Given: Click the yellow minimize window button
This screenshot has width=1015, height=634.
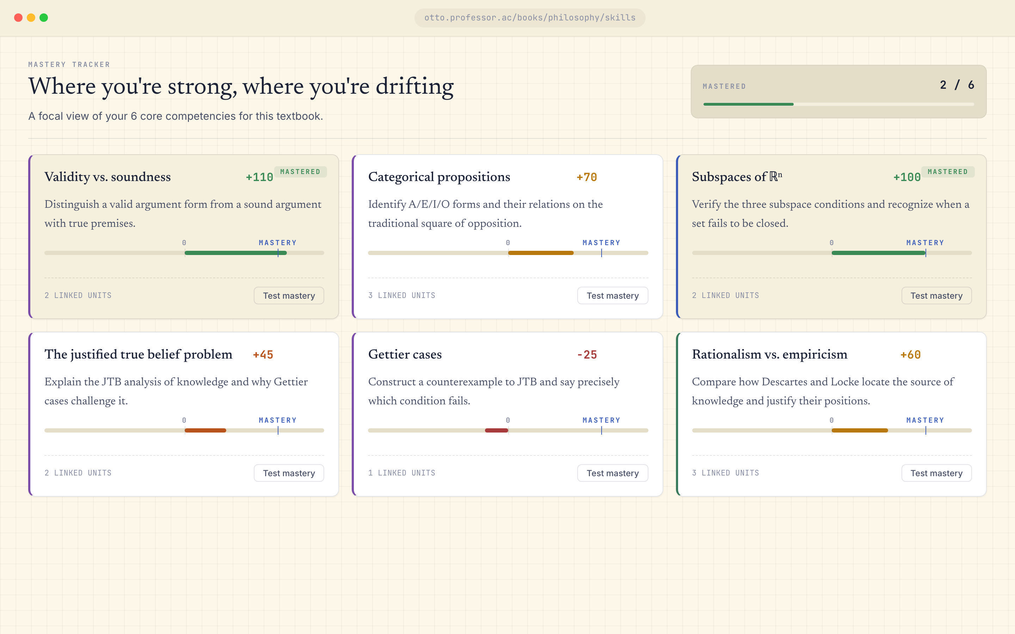Looking at the screenshot, I should 31,18.
